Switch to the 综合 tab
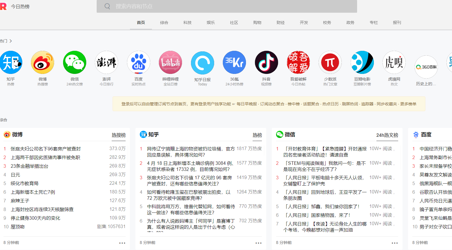The image size is (452, 250). pos(164,23)
